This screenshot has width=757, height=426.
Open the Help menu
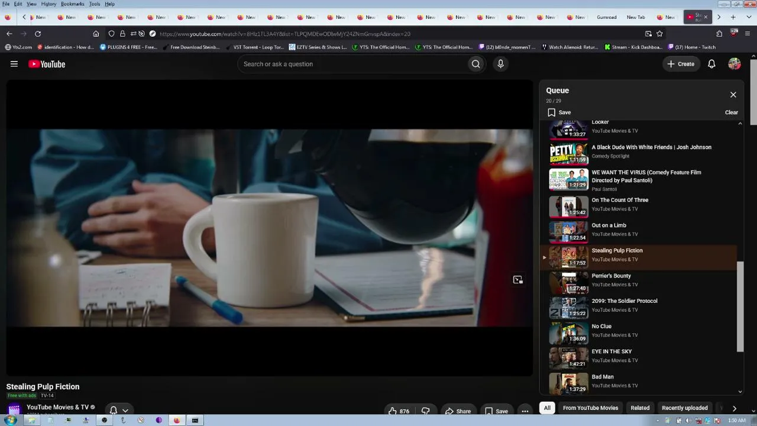[110, 4]
